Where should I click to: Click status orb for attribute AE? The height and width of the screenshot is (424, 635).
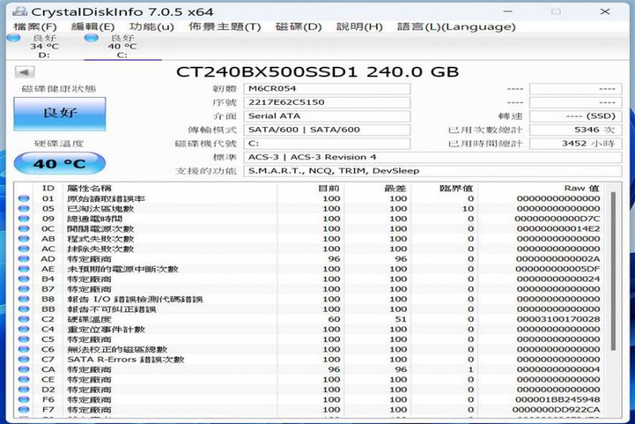[24, 269]
